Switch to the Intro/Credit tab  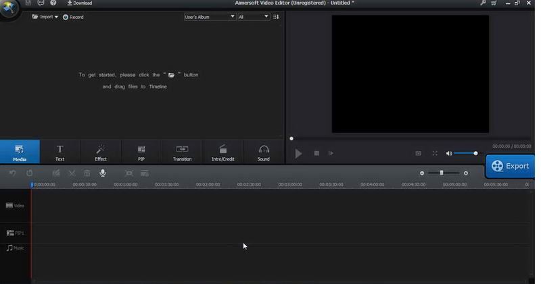tap(223, 152)
